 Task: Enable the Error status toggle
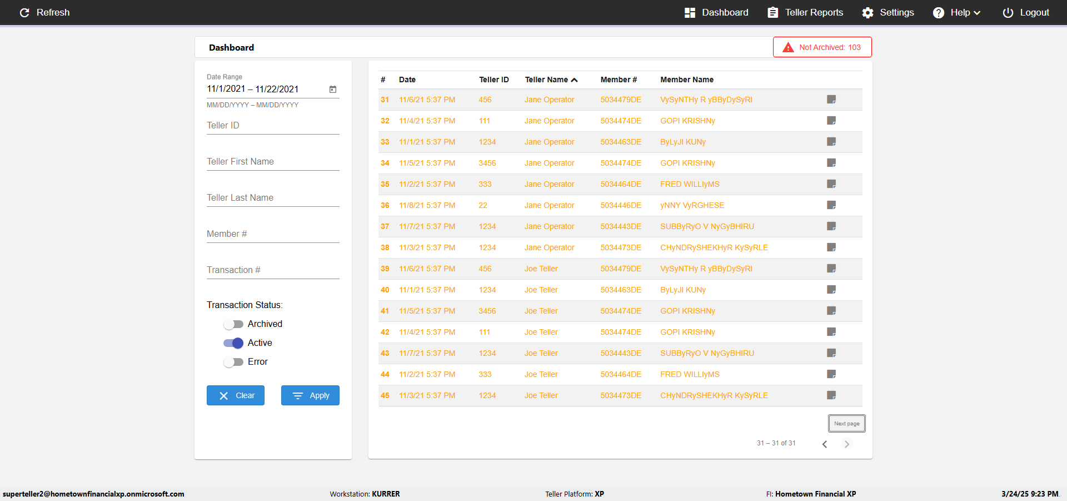click(x=233, y=362)
